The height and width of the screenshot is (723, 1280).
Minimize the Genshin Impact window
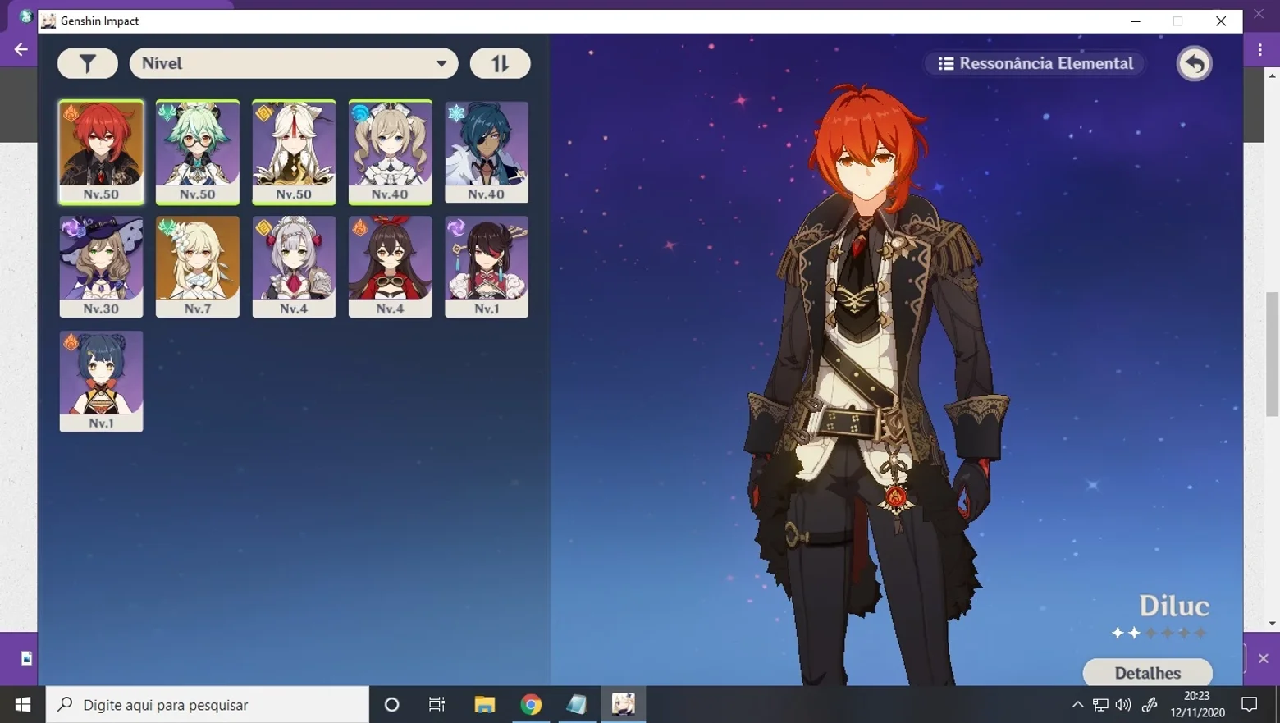(x=1136, y=21)
